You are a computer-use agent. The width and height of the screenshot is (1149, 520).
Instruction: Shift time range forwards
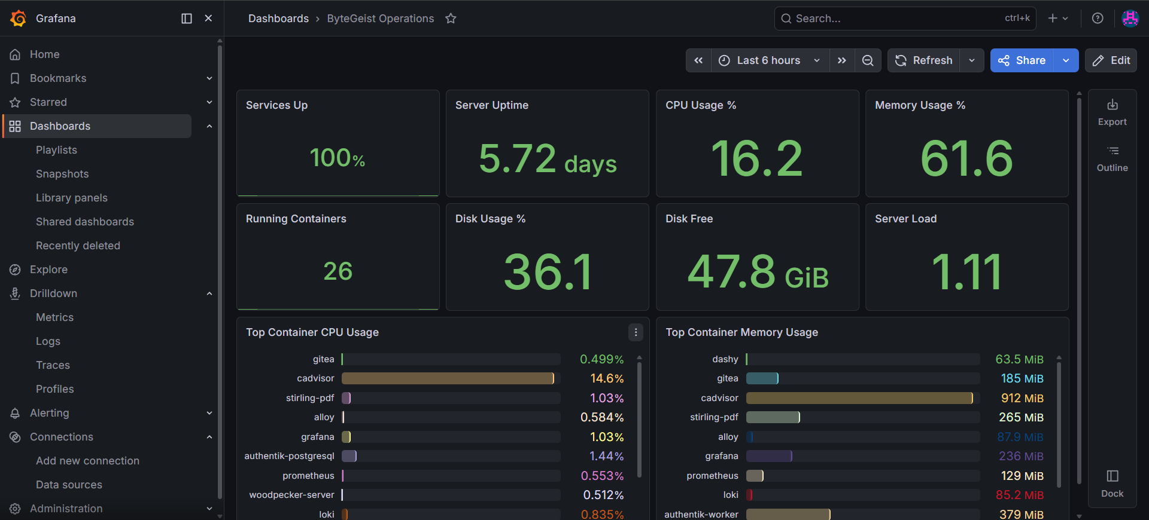(842, 60)
